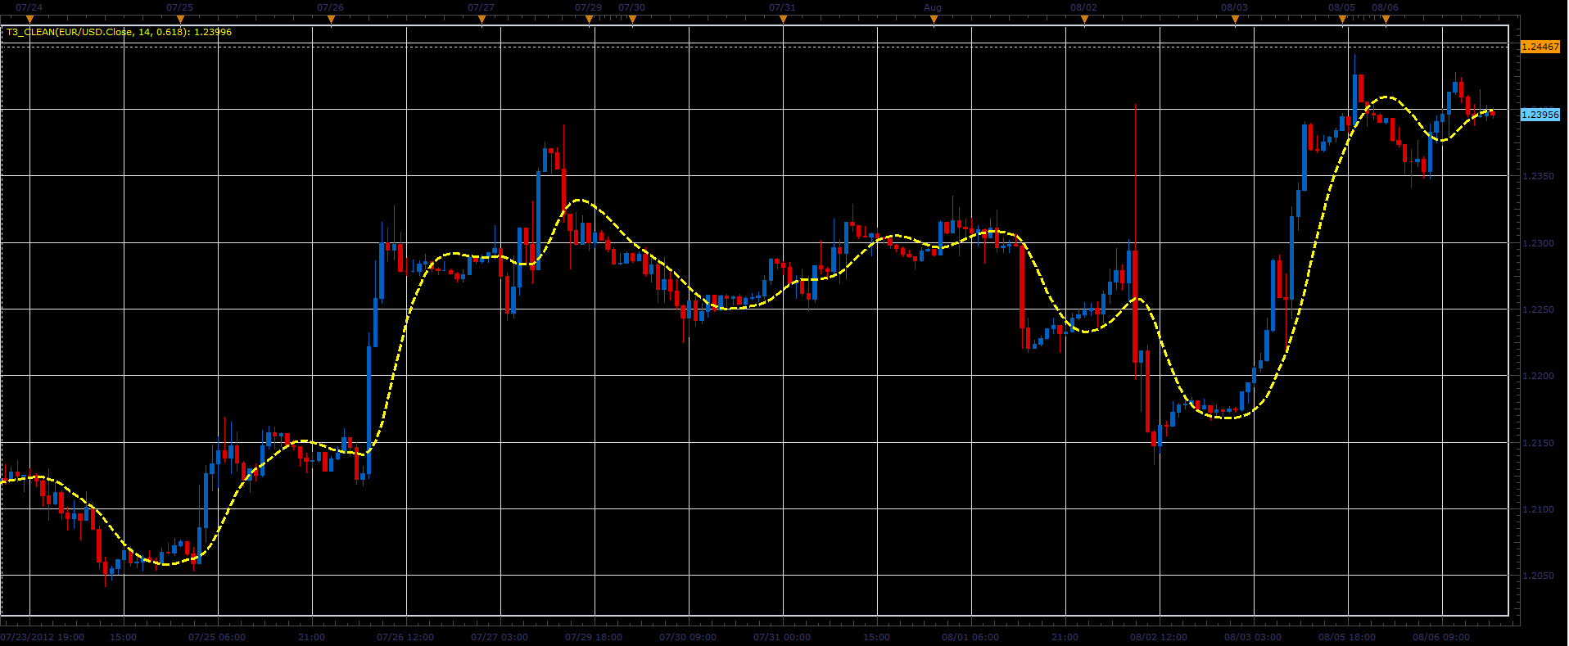
Task: Click the 07/23/2012 19:00 time axis label
Action: click(43, 637)
